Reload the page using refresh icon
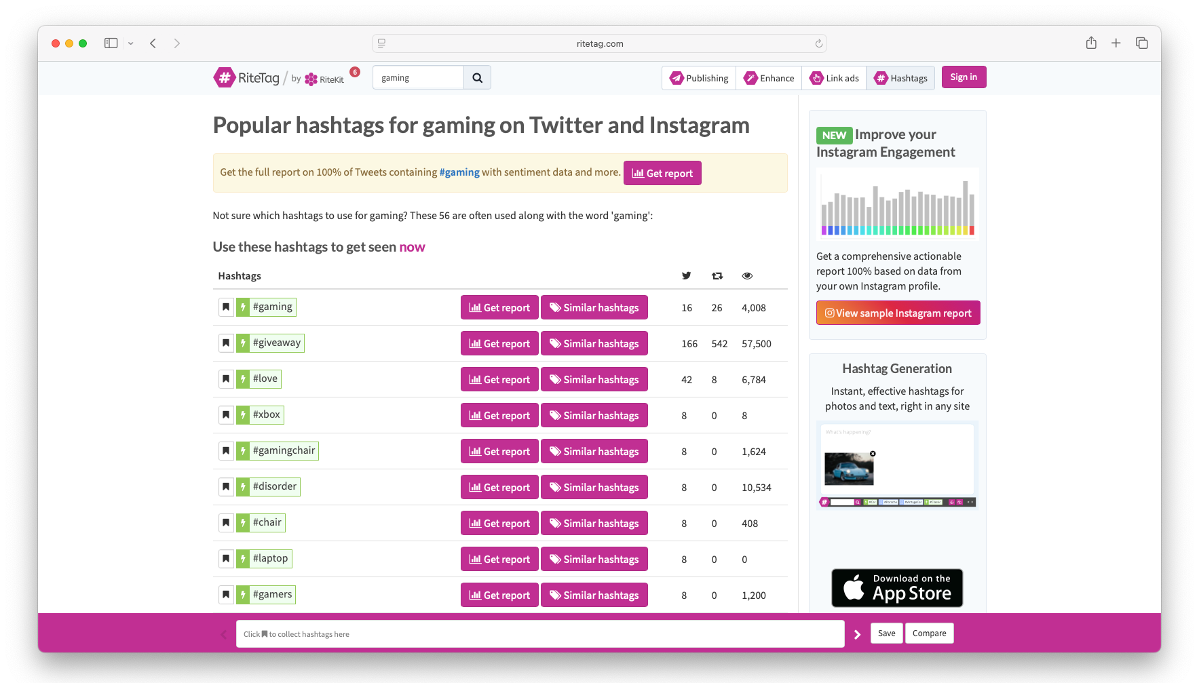Screen dimensions: 1199x683 pyautogui.click(x=818, y=43)
